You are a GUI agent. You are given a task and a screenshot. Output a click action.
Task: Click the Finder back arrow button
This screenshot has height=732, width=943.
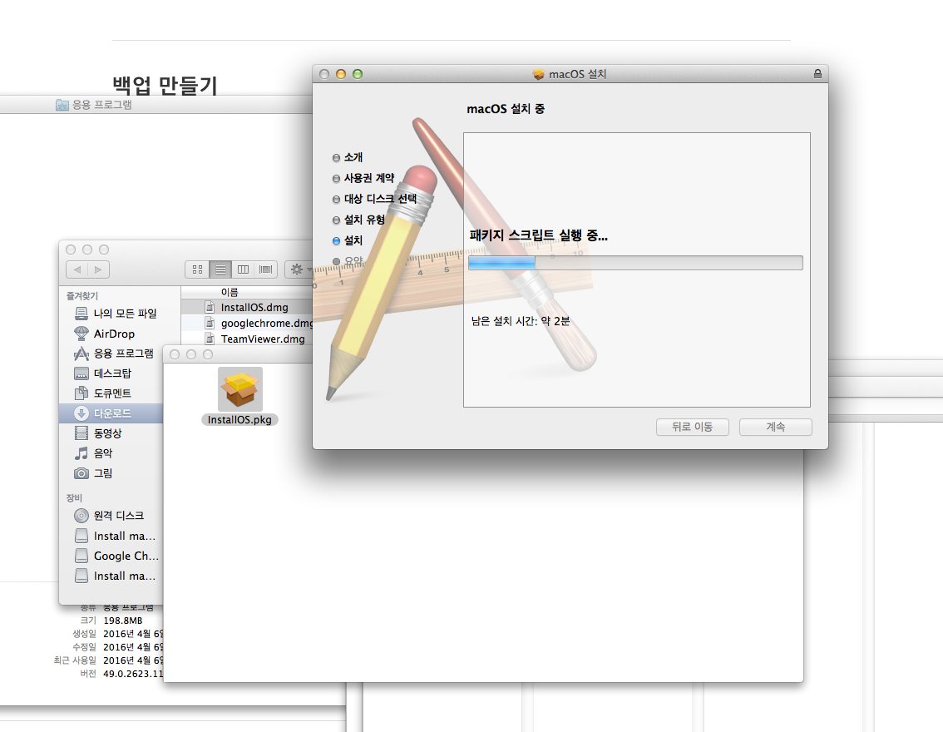[x=77, y=270]
